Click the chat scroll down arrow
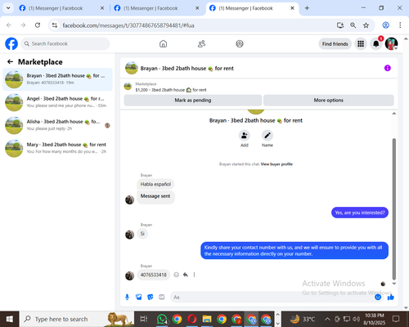This screenshot has width=409, height=327. click(x=393, y=284)
